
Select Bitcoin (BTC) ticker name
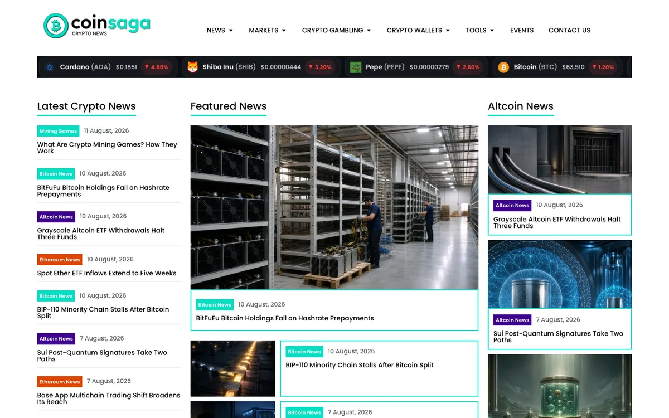click(x=535, y=67)
